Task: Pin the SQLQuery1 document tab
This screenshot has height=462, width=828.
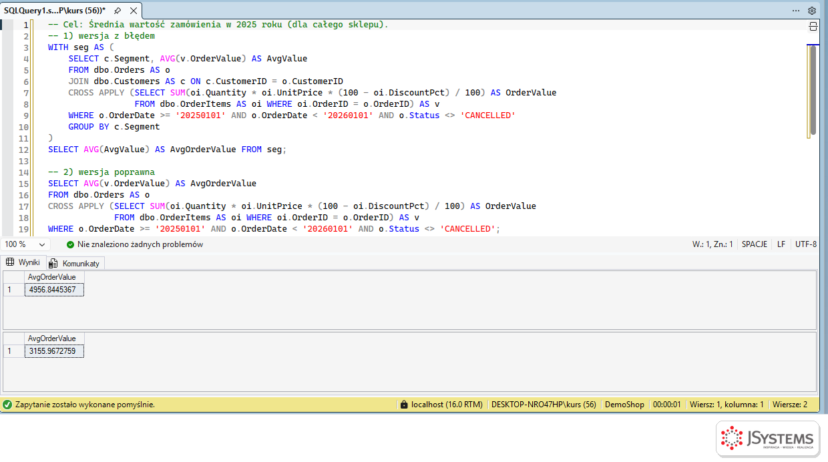Action: (x=118, y=11)
